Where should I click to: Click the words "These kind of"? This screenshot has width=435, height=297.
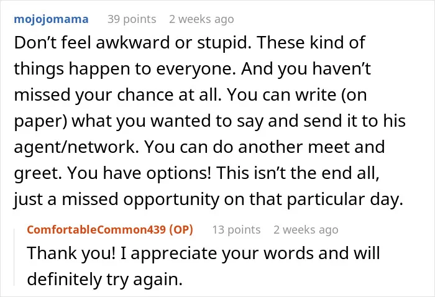click(311, 43)
